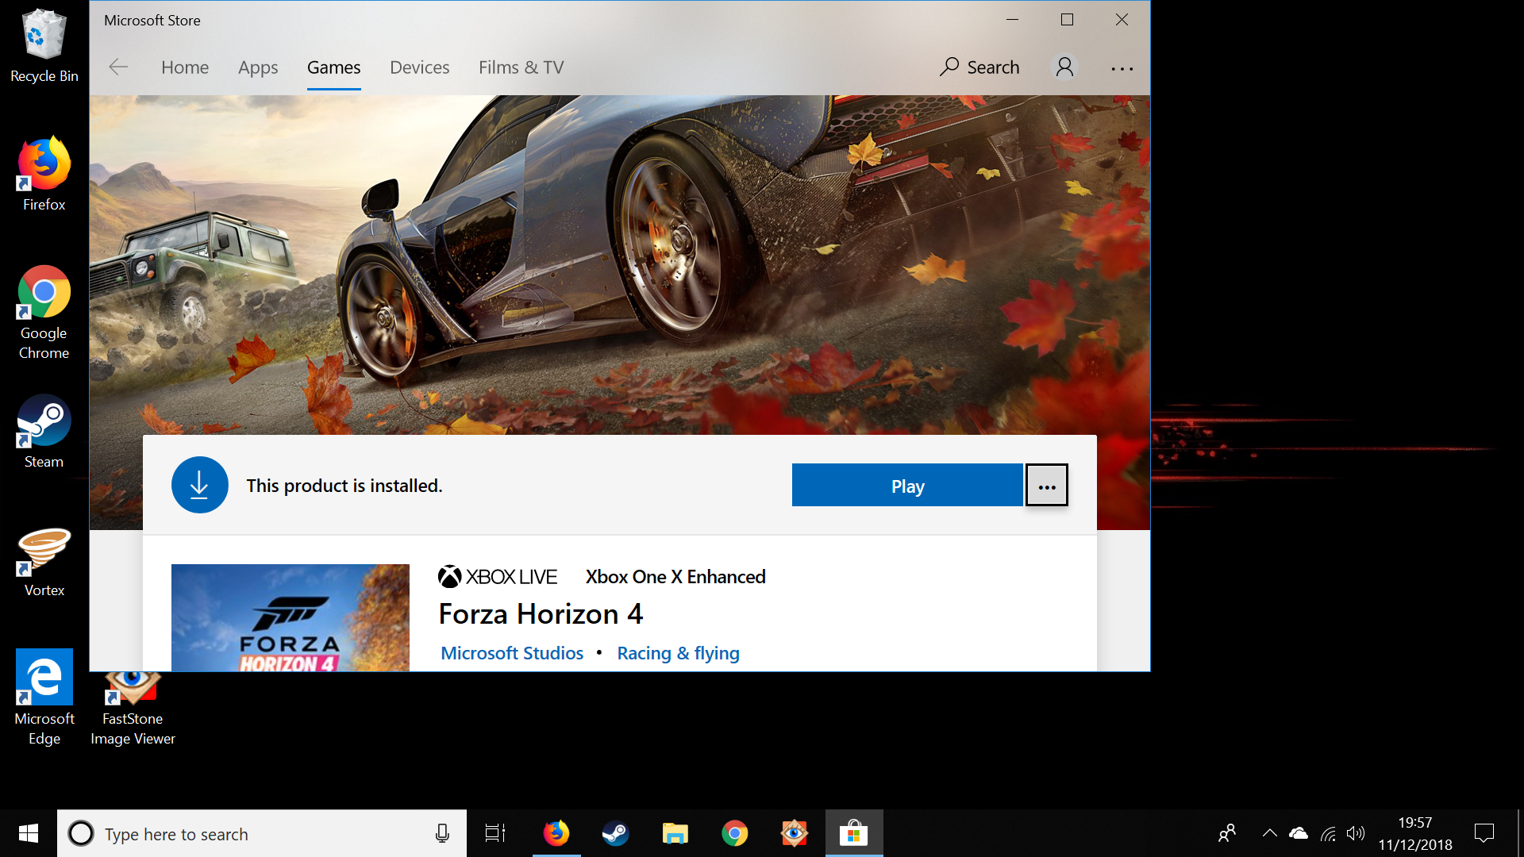Open the Action Center notifications icon
The width and height of the screenshot is (1524, 857).
1484,833
